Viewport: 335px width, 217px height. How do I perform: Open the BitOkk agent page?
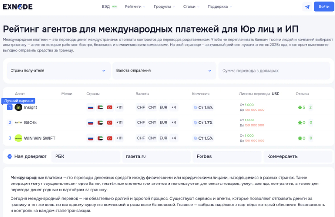[30, 123]
